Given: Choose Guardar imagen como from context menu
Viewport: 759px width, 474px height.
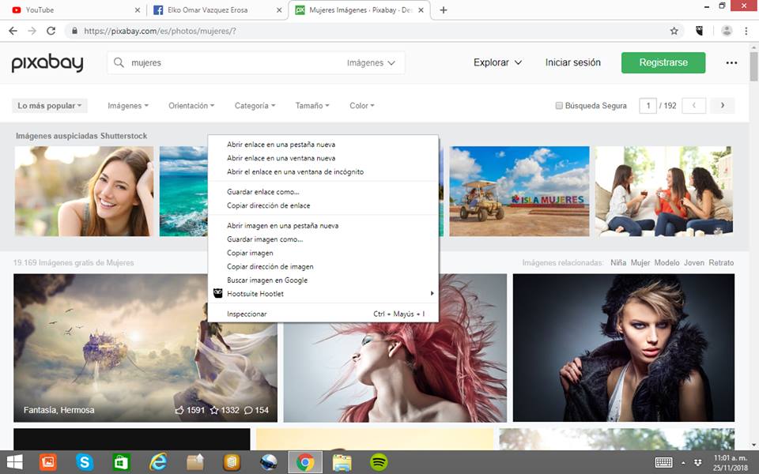Looking at the screenshot, I should coord(265,239).
